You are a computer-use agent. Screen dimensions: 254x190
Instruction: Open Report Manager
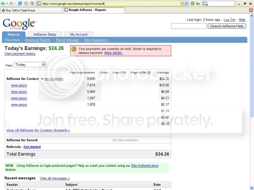67,40
